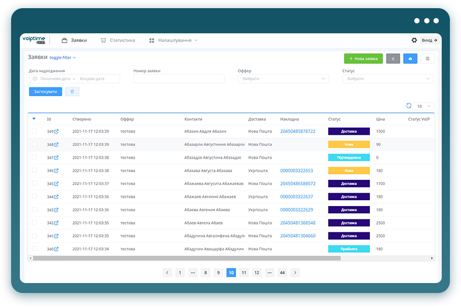The width and height of the screenshot is (461, 307).
Task: Tick the checkbox for order 342
Action: pos(34,223)
